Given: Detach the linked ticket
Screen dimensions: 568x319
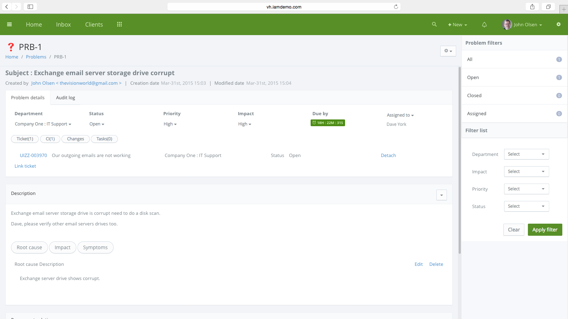Looking at the screenshot, I should point(388,155).
